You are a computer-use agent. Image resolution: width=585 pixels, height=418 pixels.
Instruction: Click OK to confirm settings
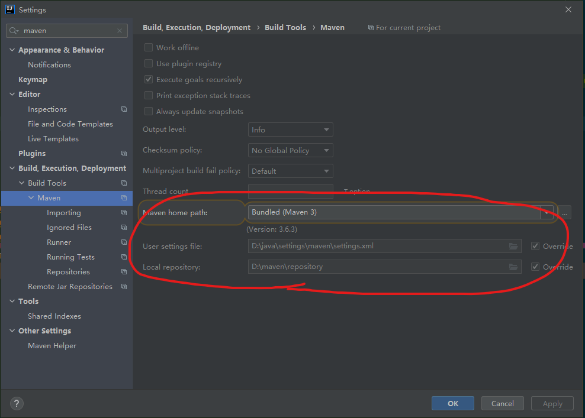[x=453, y=403]
